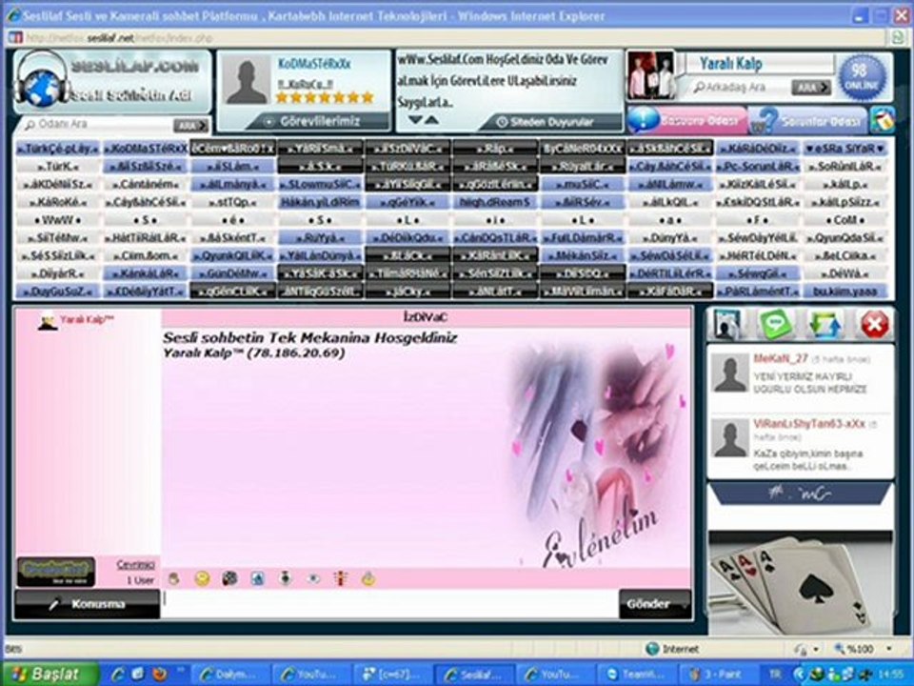Click ARA button next to Odanı Ara
The height and width of the screenshot is (686, 914).
pyautogui.click(x=190, y=126)
